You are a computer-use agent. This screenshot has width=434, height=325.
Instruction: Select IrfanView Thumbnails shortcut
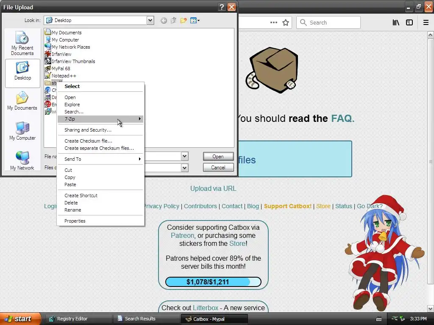point(70,61)
